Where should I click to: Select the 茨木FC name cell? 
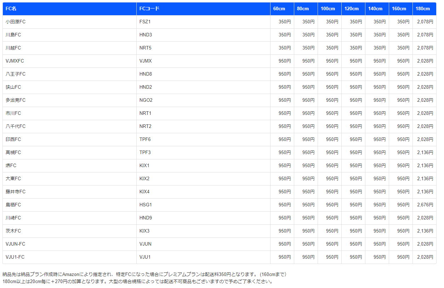13,231
